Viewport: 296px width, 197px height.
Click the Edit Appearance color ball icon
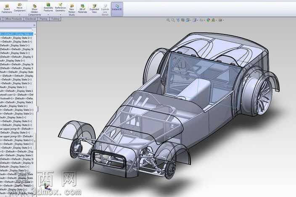[208, 20]
